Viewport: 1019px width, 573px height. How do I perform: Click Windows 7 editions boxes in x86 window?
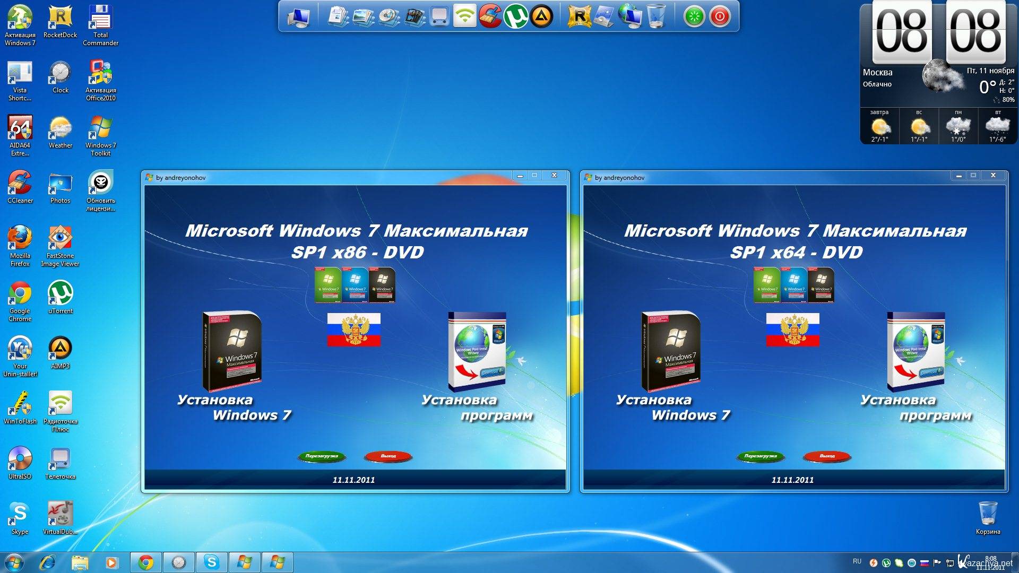pos(355,285)
